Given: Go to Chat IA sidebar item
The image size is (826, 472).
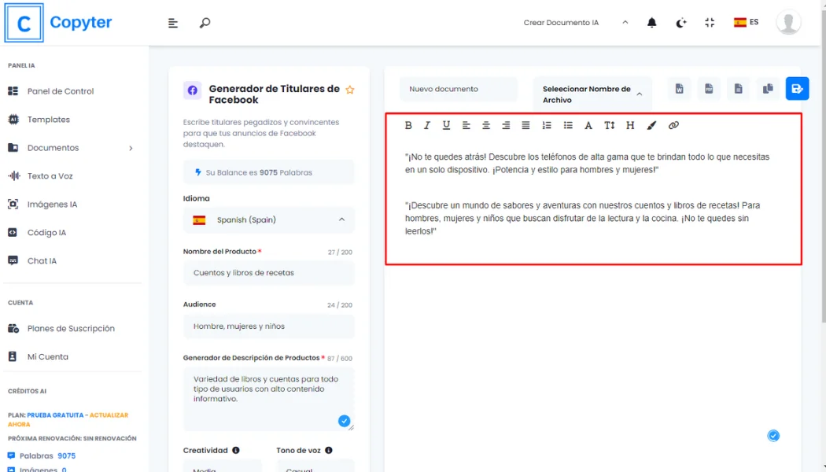Looking at the screenshot, I should [42, 261].
